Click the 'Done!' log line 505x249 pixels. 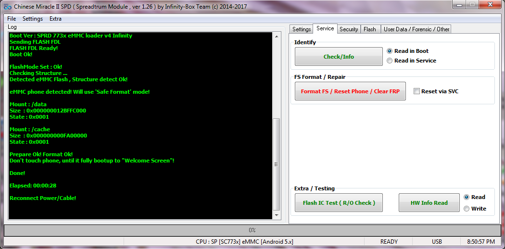(17, 173)
